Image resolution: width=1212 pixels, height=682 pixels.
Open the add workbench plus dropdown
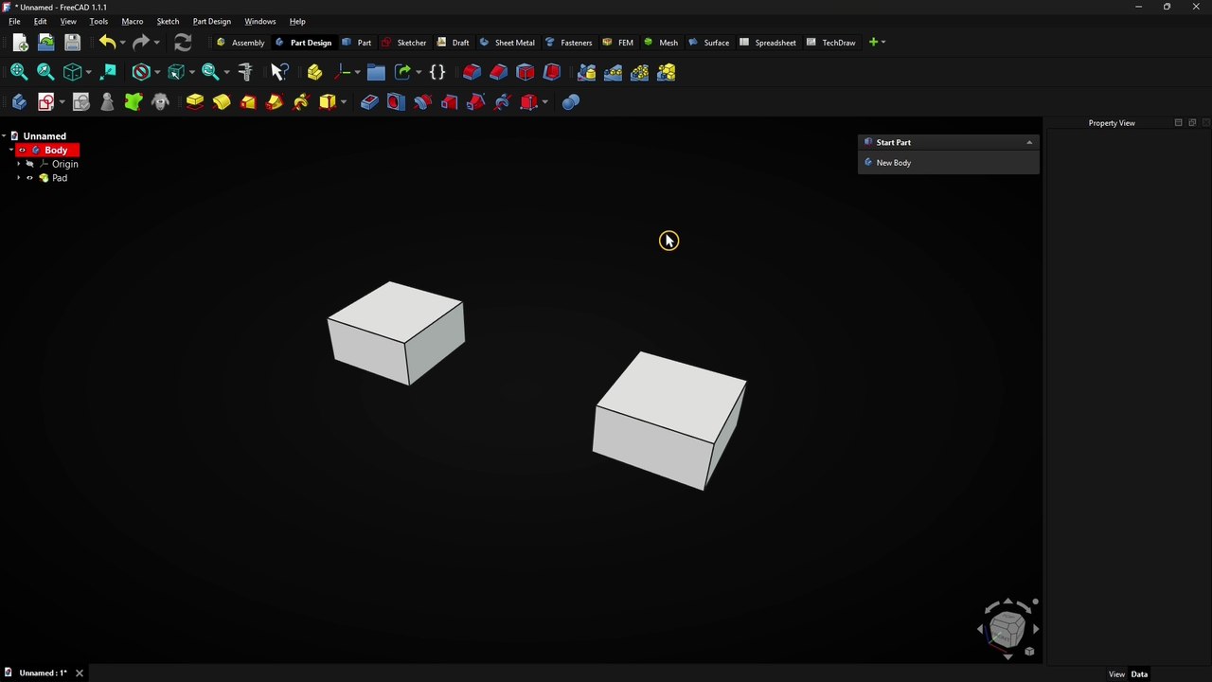[877, 42]
